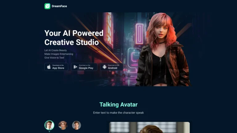Choose the third male avatar
Image resolution: width=237 pixels, height=133 pixels.
(76, 125)
